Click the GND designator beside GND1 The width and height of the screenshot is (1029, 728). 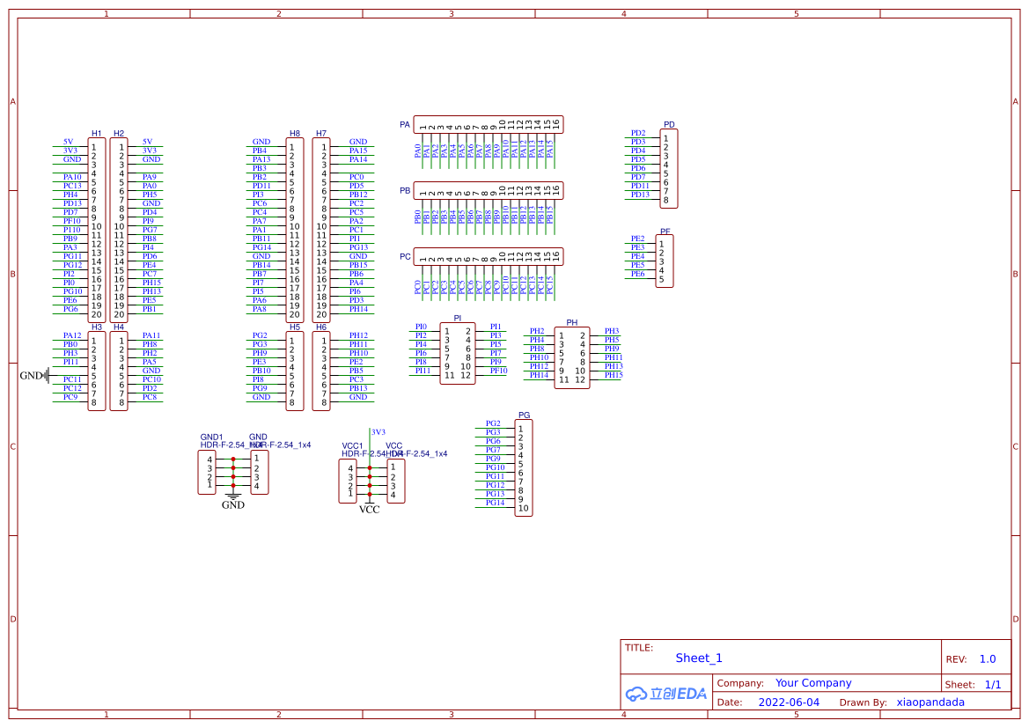[258, 438]
